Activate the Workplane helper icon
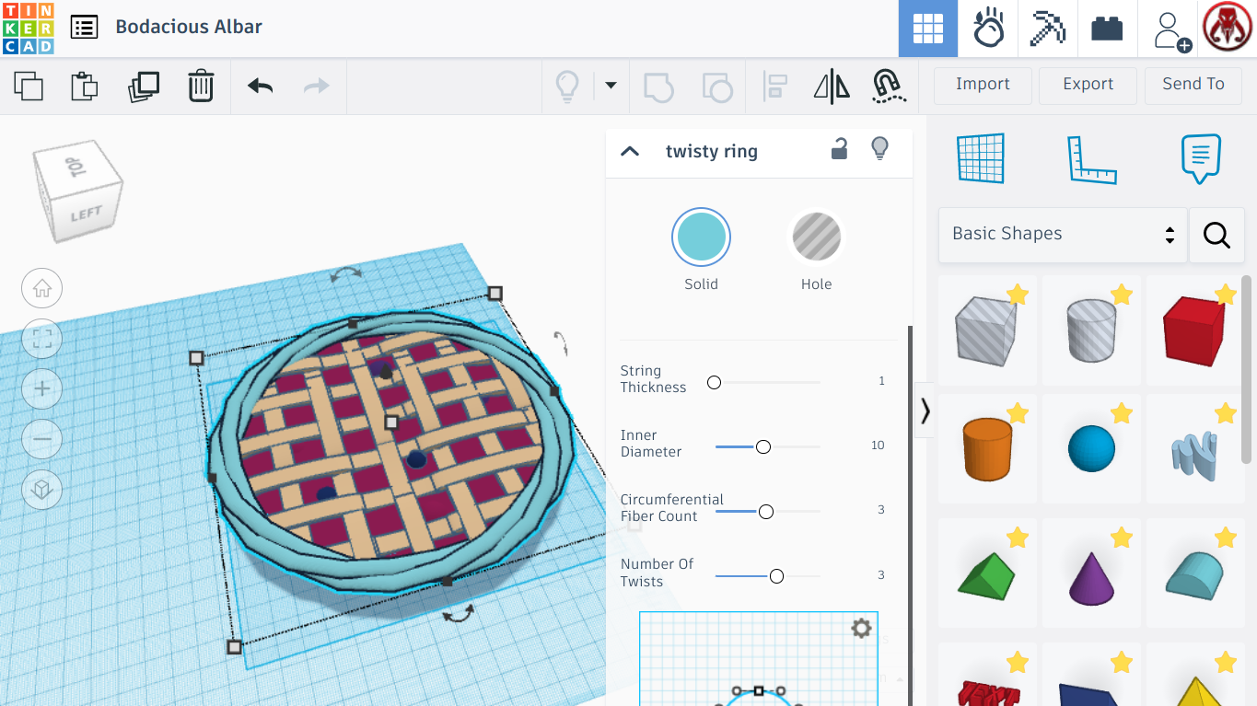 981,158
